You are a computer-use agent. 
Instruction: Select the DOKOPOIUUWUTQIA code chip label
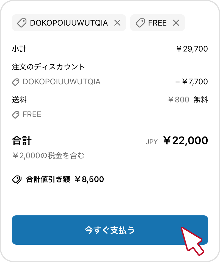tap(69, 23)
